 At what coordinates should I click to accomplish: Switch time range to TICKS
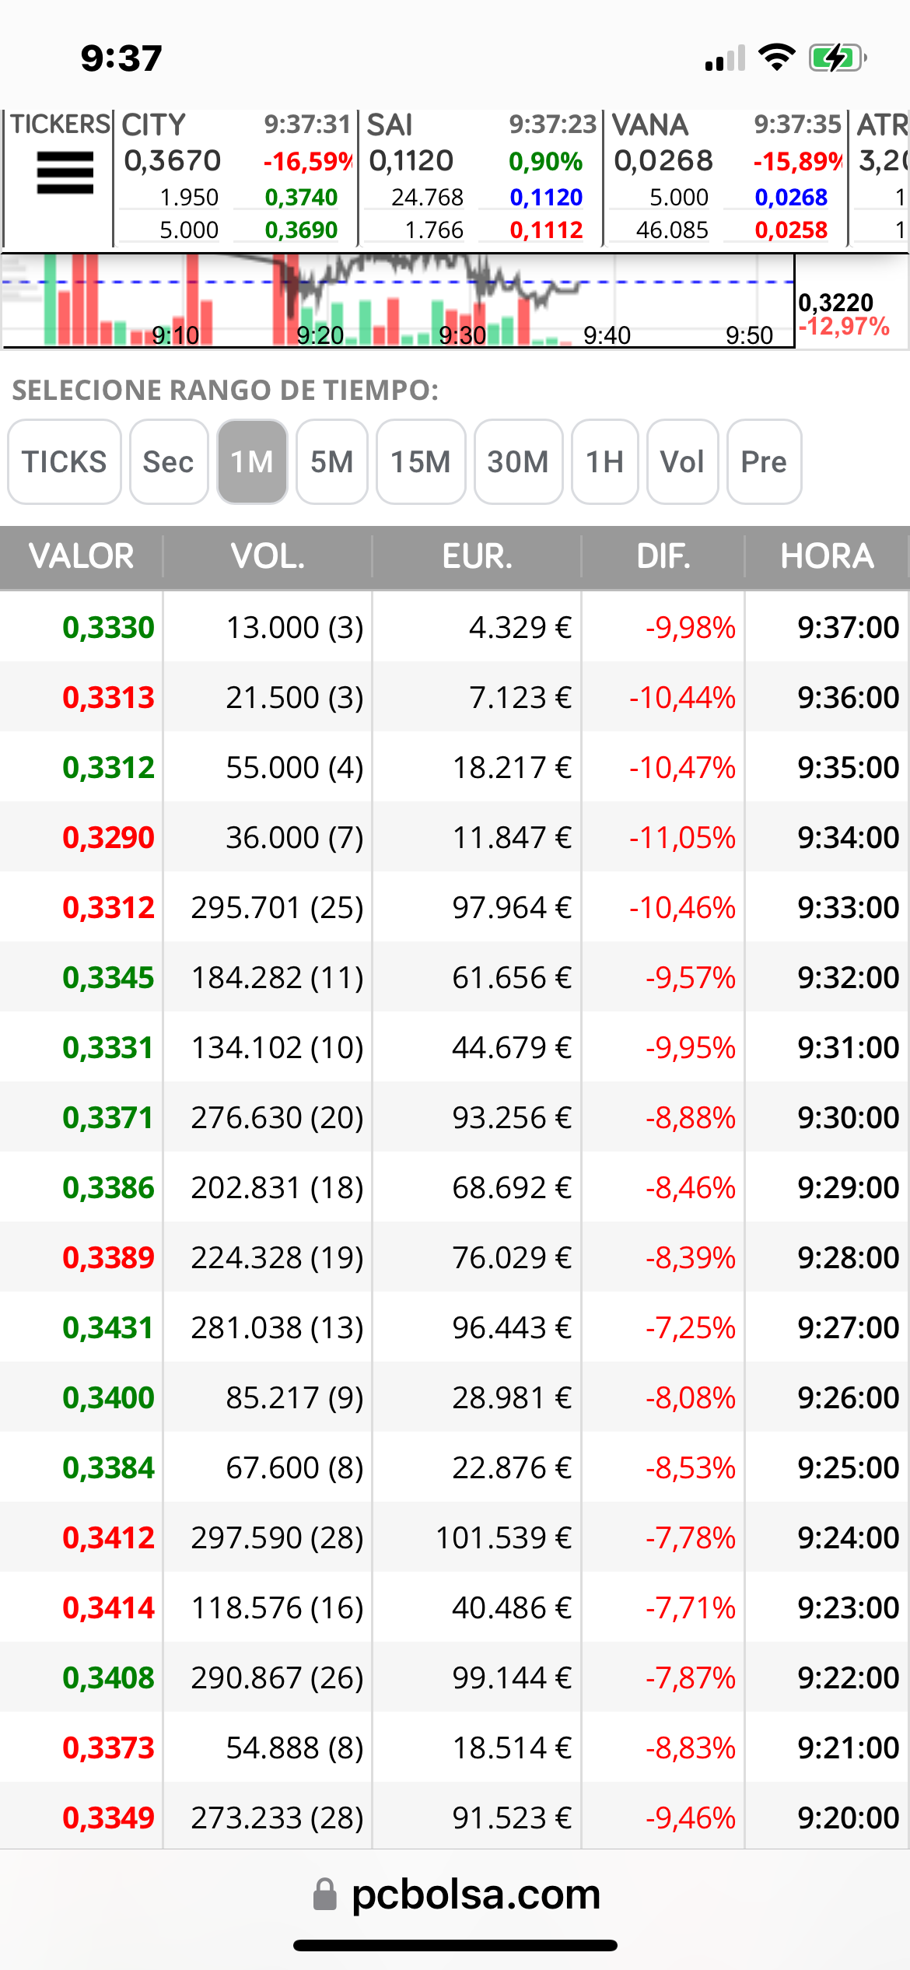click(x=65, y=462)
